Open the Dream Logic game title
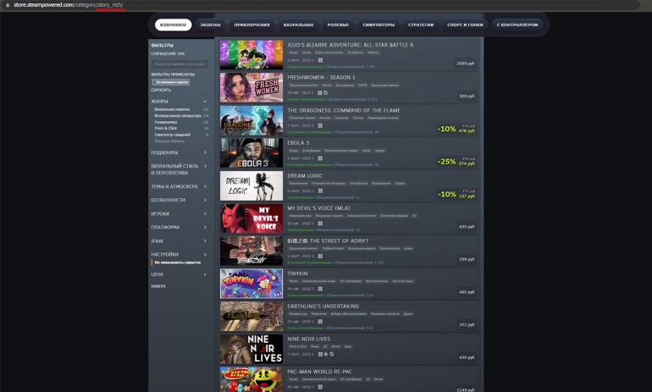652x392 pixels. [x=305, y=176]
